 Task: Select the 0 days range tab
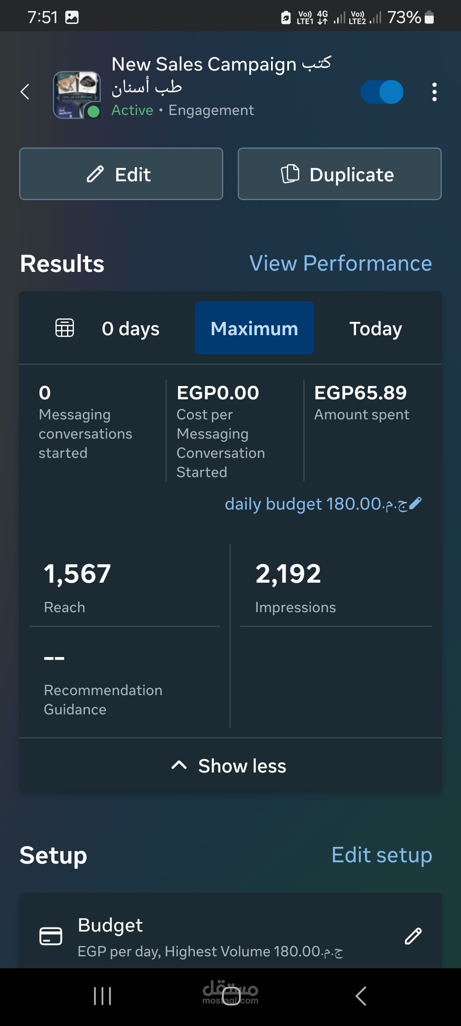tap(131, 328)
